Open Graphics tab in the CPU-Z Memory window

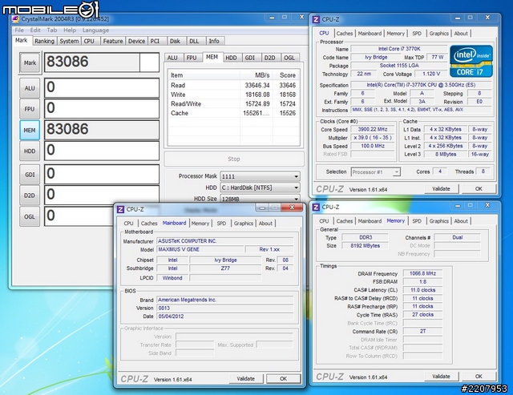click(438, 221)
